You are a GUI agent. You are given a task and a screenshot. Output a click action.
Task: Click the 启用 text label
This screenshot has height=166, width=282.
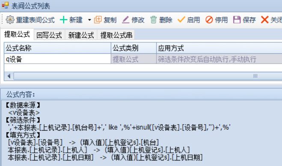193,20
